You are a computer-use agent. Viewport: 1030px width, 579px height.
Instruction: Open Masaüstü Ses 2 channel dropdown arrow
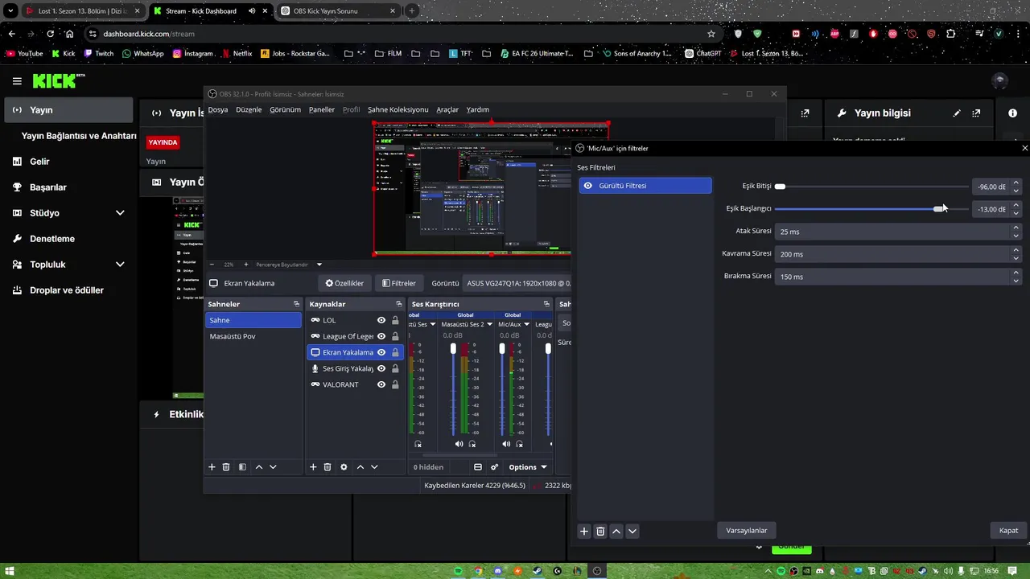489,325
